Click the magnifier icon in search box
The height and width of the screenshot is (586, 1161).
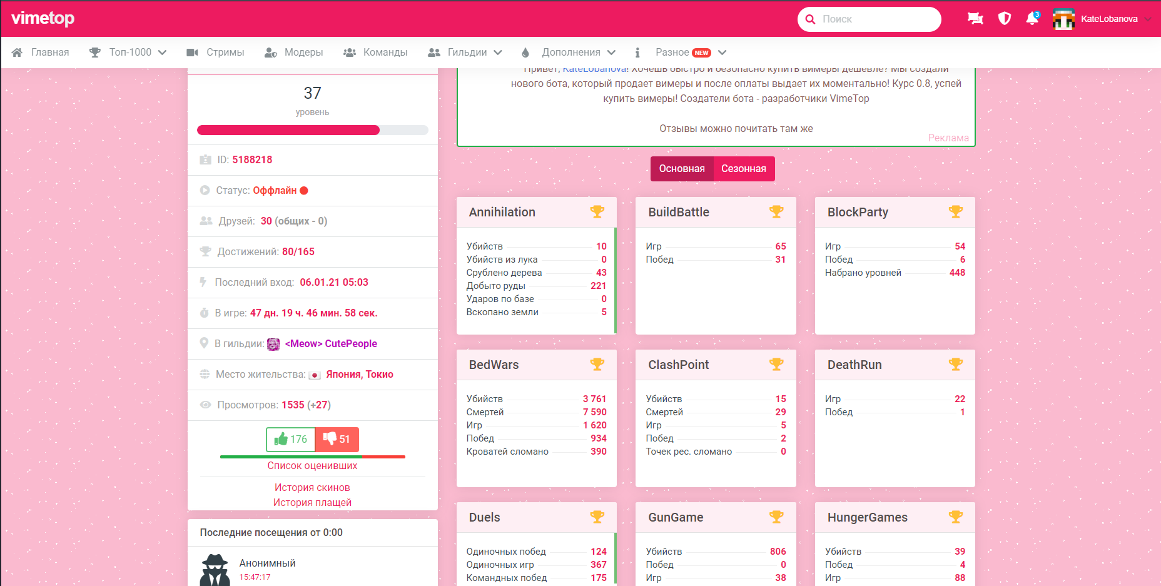pyautogui.click(x=811, y=19)
